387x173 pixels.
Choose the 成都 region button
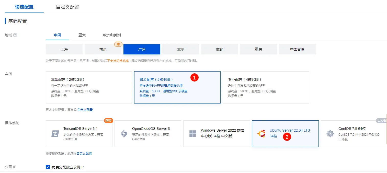pos(220,49)
